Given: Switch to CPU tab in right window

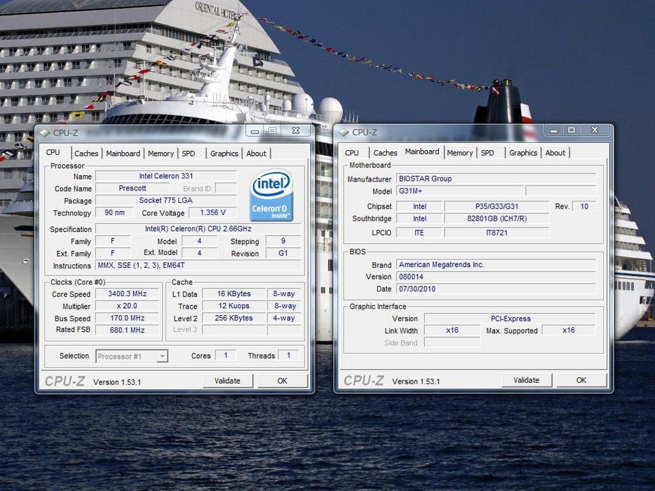Looking at the screenshot, I should tap(352, 153).
